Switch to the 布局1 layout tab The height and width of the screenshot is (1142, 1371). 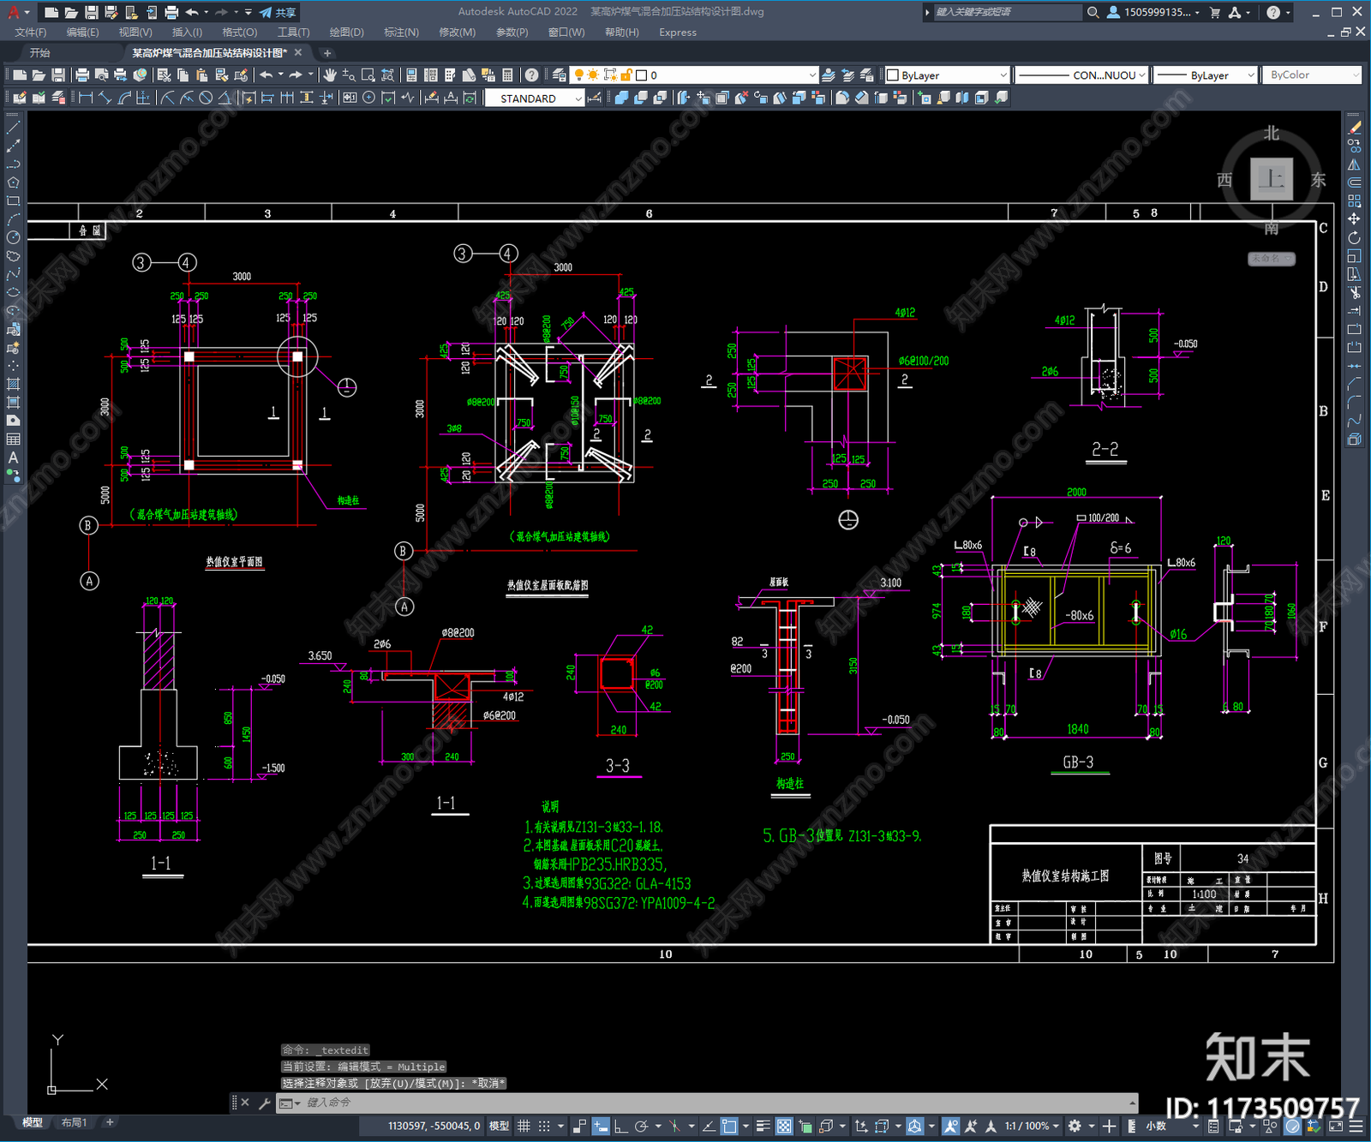tap(75, 1122)
